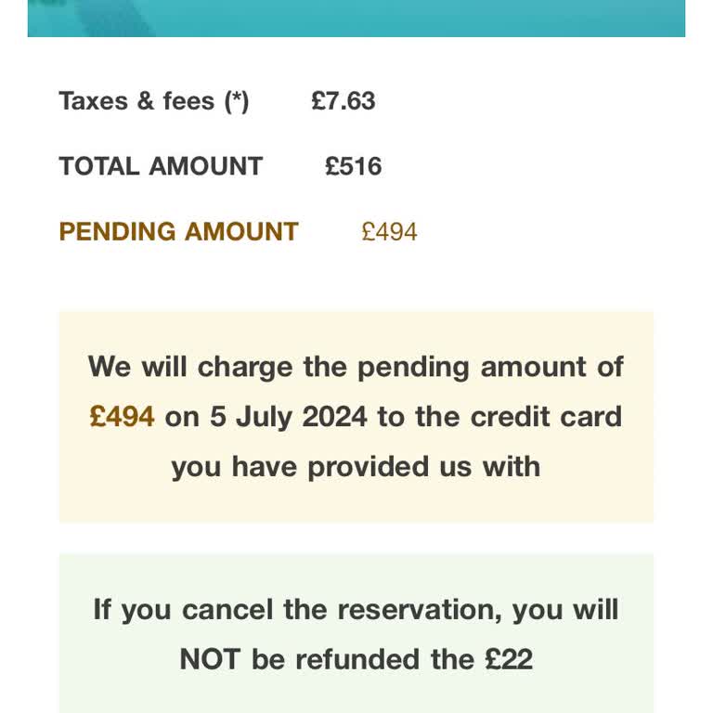Select the £494 value beside PENDING AMOUNT

tap(390, 231)
